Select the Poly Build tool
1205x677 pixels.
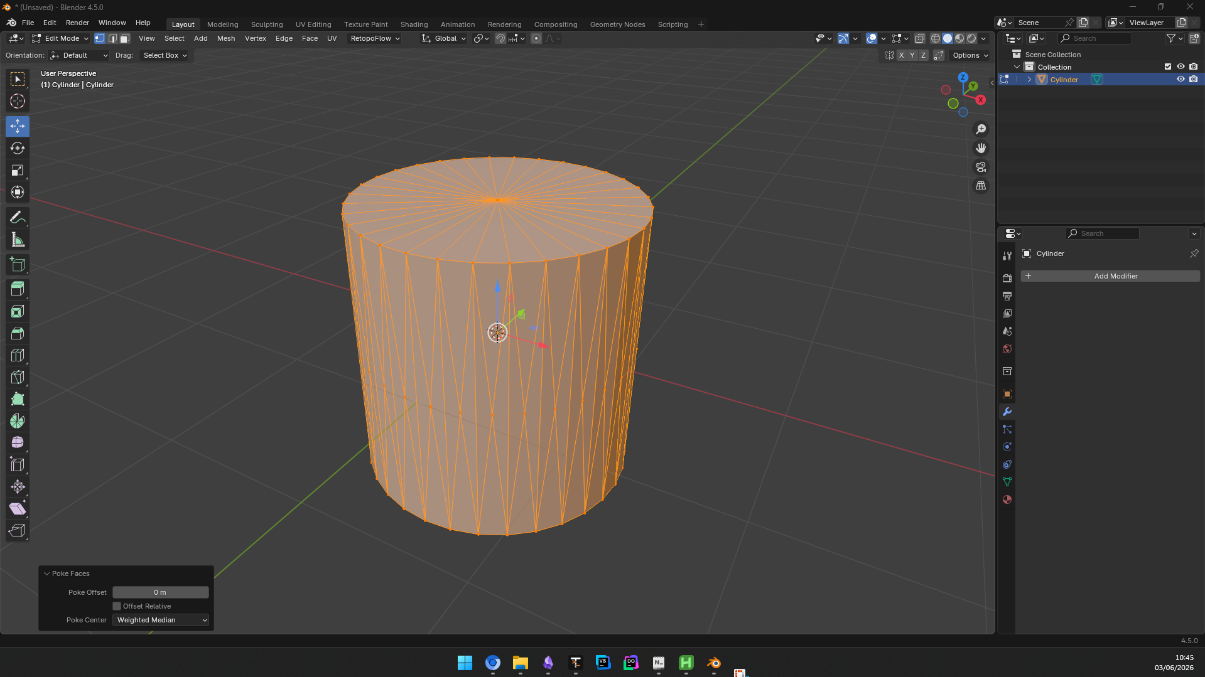18,399
